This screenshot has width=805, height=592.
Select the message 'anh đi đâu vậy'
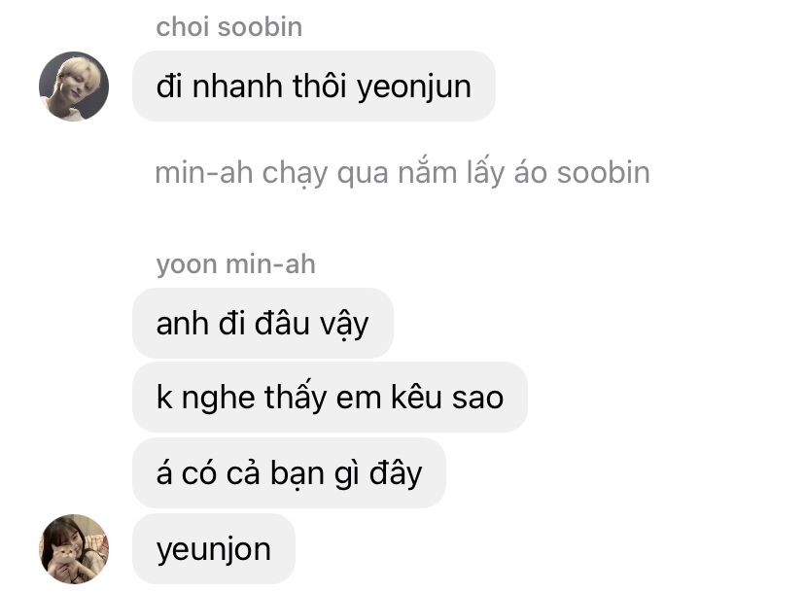point(262,324)
